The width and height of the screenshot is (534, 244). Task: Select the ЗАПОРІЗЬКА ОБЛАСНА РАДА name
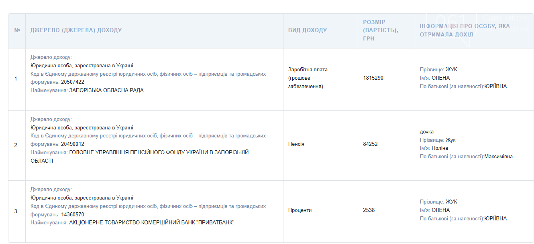(106, 91)
